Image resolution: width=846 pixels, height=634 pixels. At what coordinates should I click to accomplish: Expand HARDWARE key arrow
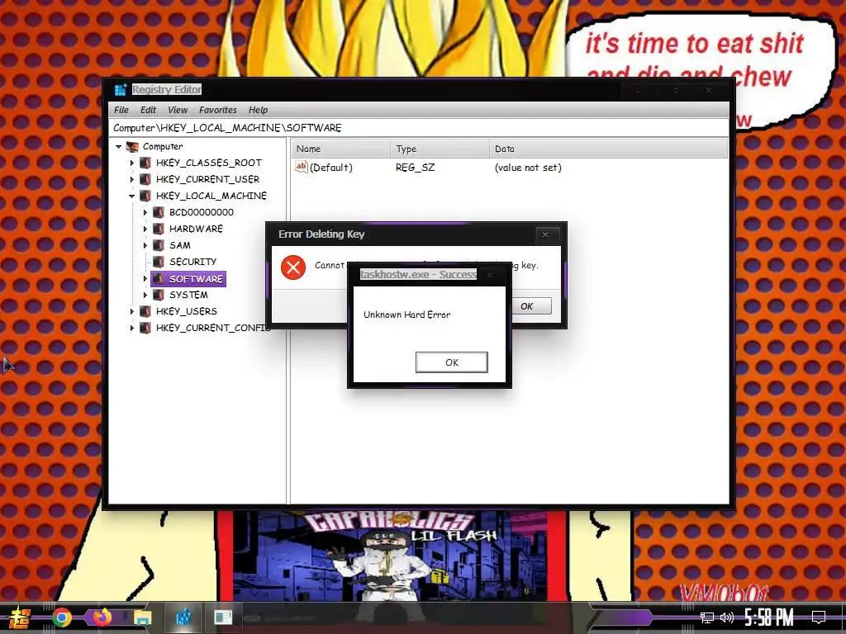coord(145,229)
